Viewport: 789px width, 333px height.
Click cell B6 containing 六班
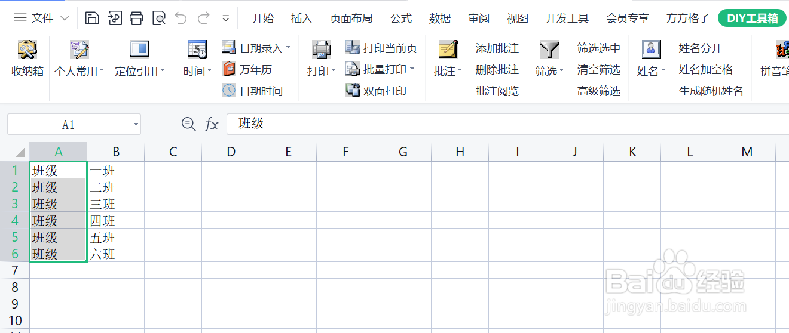[116, 254]
